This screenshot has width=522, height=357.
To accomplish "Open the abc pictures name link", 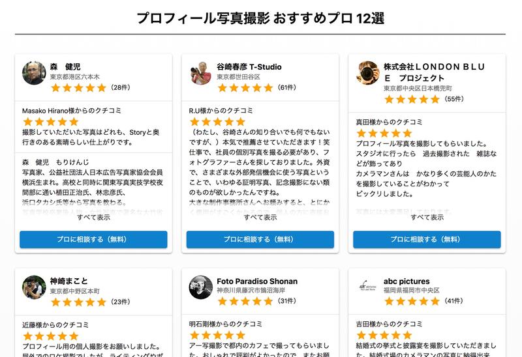I will [407, 281].
